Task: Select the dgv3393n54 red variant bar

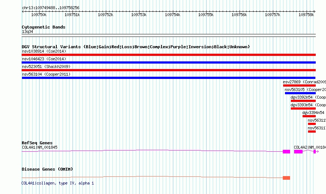Action: 303,109
